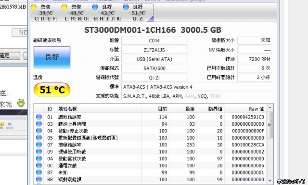Click yellow warning icon for 39 °C disk
Viewport: 308px width, 185px height.
[x=34, y=7]
